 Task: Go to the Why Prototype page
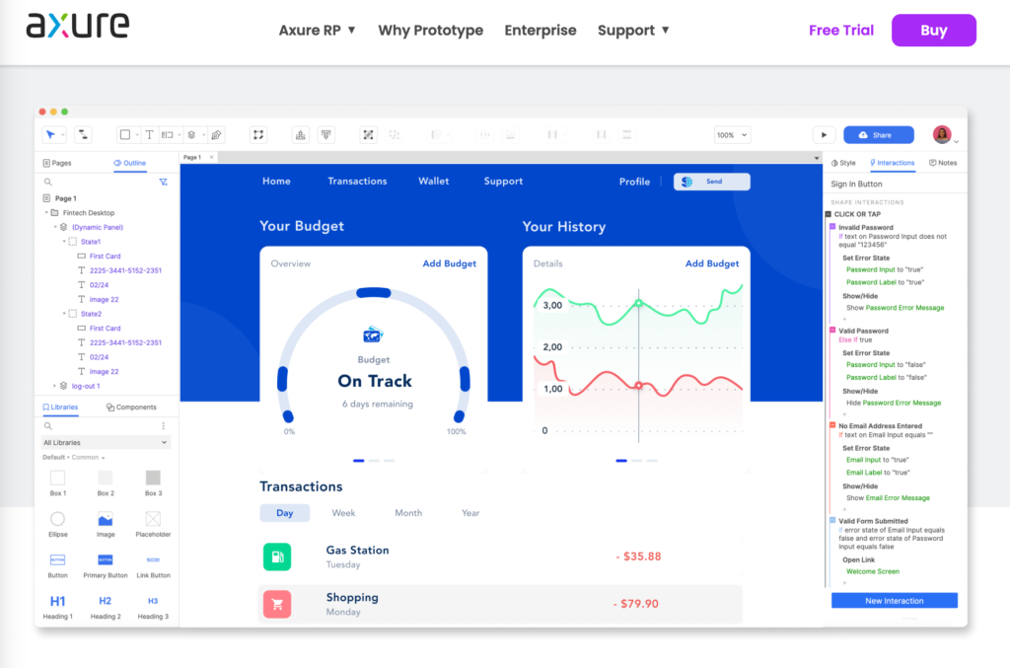coord(430,31)
